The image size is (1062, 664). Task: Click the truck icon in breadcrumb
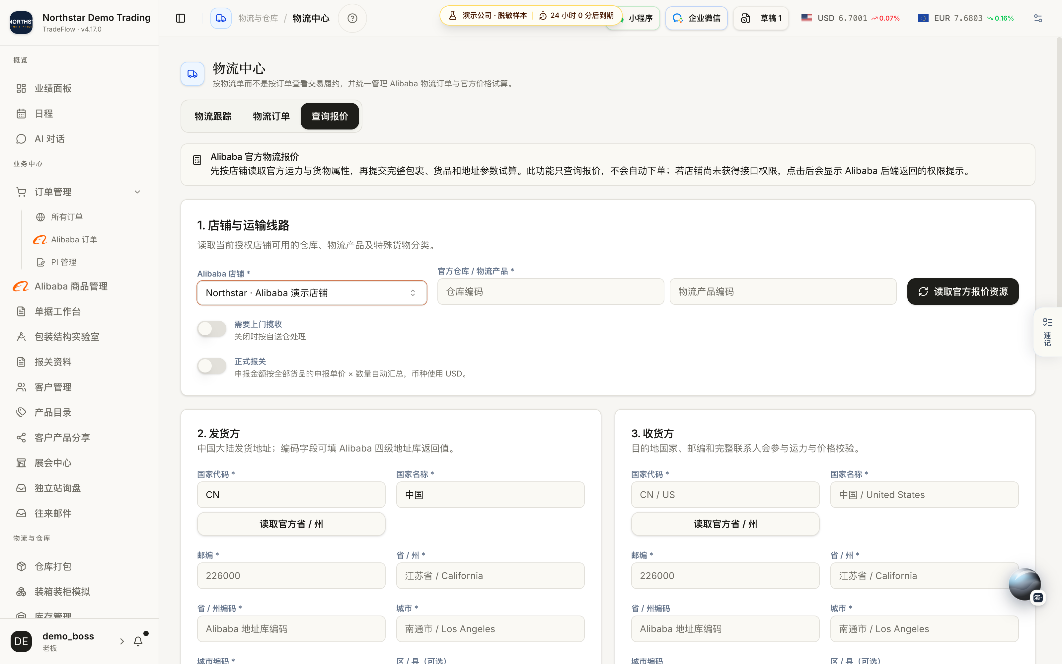pyautogui.click(x=221, y=18)
